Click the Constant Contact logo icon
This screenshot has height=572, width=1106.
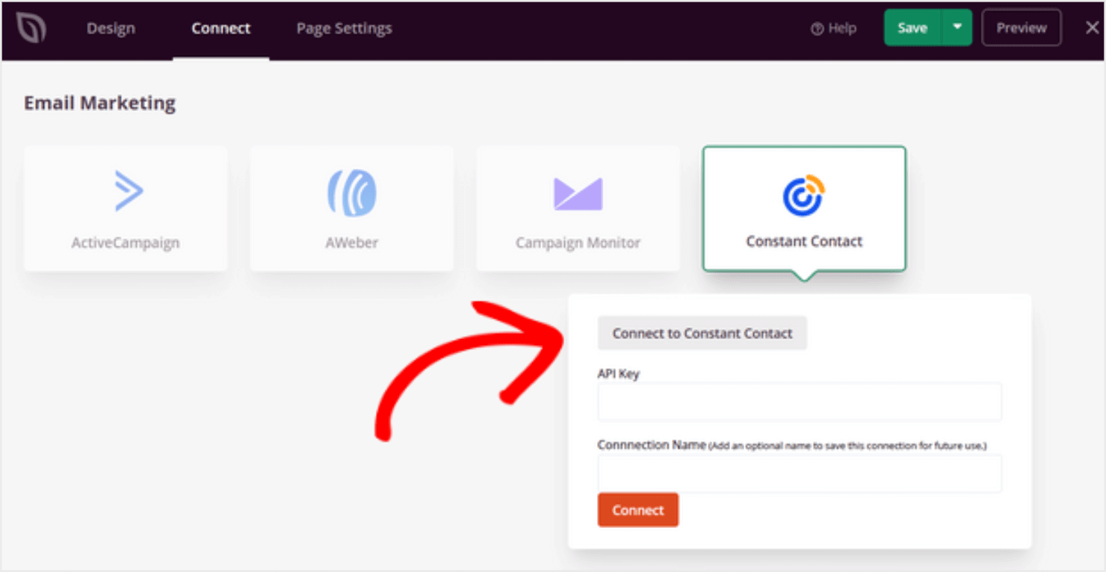pyautogui.click(x=803, y=194)
